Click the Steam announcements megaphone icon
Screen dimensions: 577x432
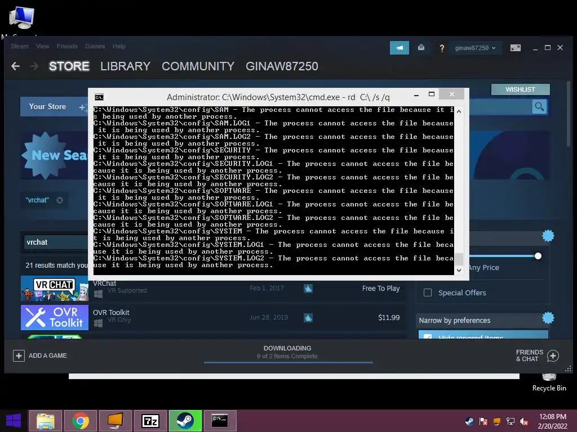pos(400,48)
